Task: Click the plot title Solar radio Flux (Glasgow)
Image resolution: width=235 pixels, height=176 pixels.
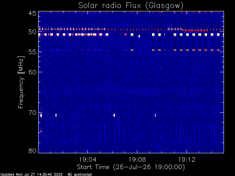Action: click(x=131, y=6)
